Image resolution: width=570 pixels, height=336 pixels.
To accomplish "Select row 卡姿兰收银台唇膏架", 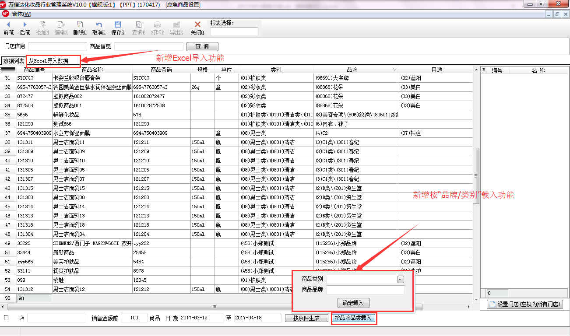I will click(x=237, y=78).
